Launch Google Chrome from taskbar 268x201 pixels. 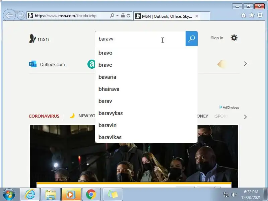(92, 194)
